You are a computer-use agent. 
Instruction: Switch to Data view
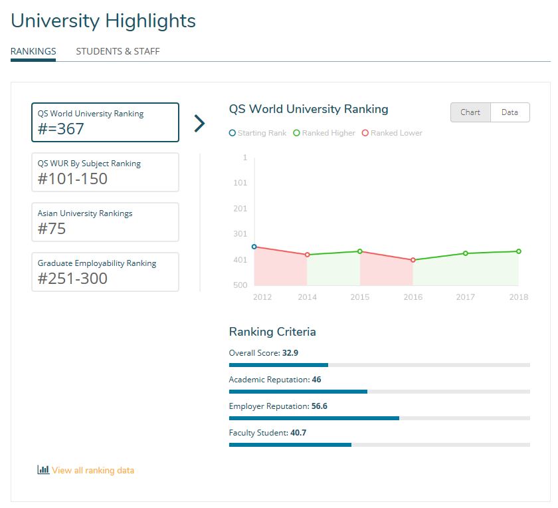tap(510, 112)
